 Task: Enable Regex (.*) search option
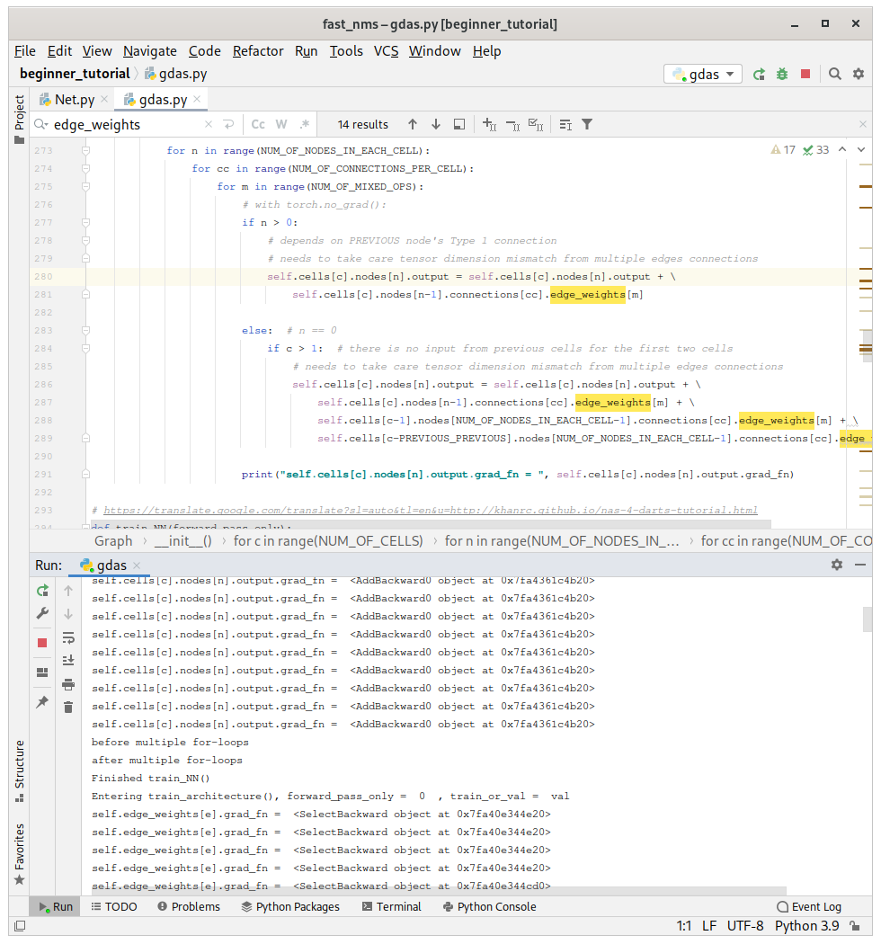point(305,125)
